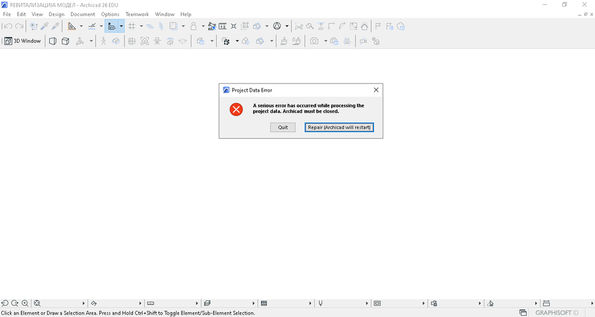Open the Suspend Groups dropdown arrow
This screenshot has width=595, height=317.
[203, 26]
